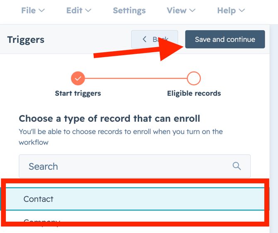Screen dimensions: 278x233
Task: Select the Eligible records step circle
Action: tap(194, 78)
